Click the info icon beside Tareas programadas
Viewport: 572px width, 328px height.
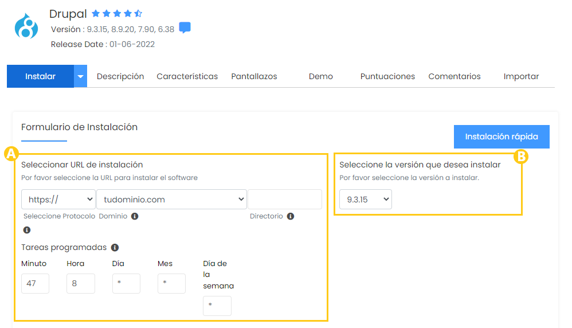pos(115,248)
